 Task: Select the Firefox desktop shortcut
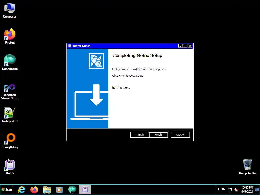[10, 36]
